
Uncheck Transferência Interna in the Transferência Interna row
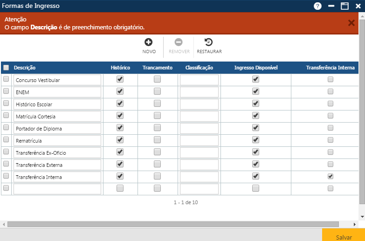tap(331, 176)
